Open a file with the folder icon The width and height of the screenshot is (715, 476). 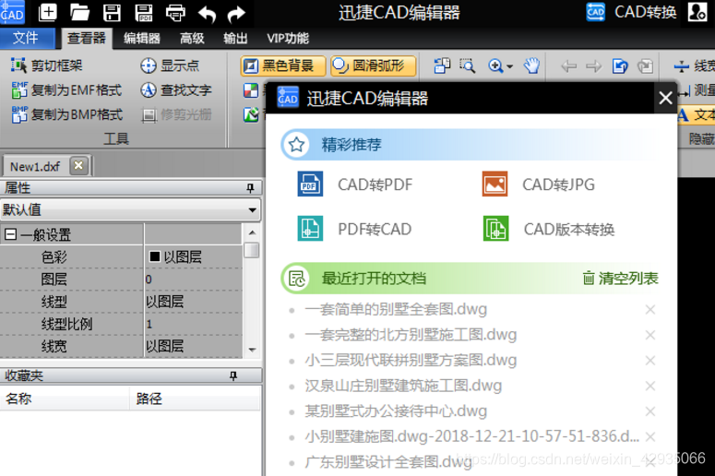pos(79,12)
